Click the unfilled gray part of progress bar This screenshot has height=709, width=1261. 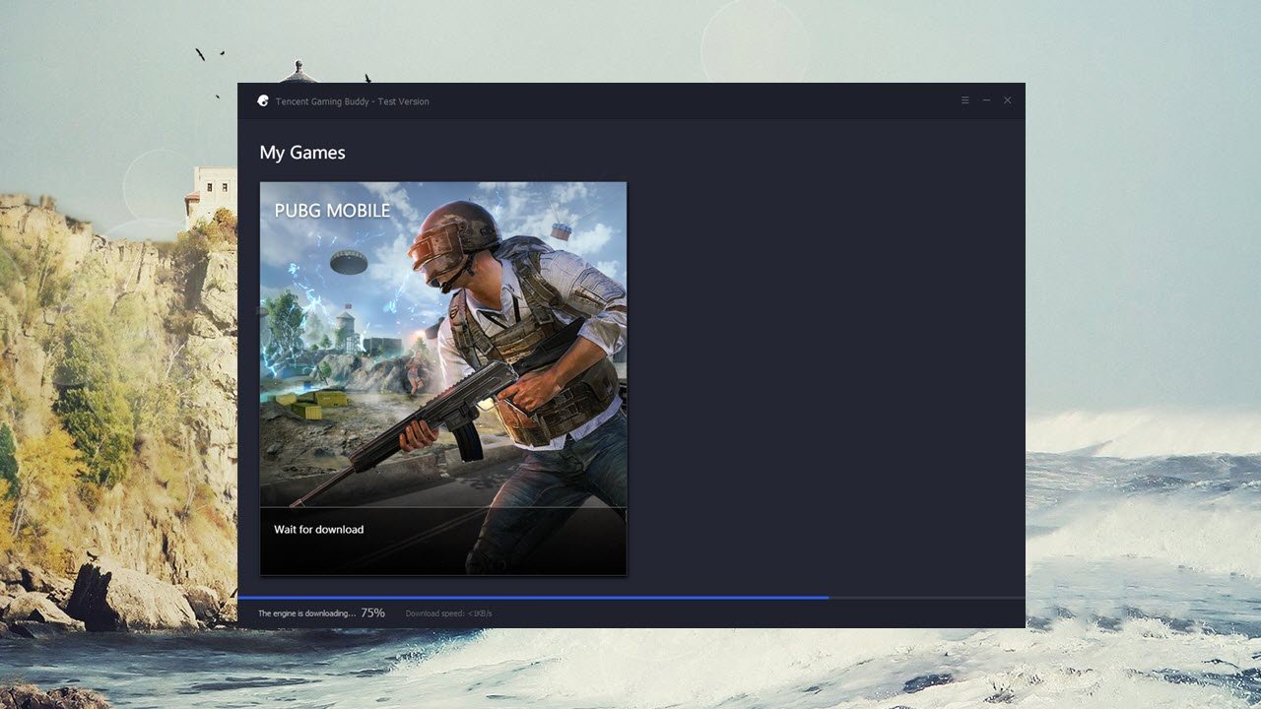click(926, 598)
